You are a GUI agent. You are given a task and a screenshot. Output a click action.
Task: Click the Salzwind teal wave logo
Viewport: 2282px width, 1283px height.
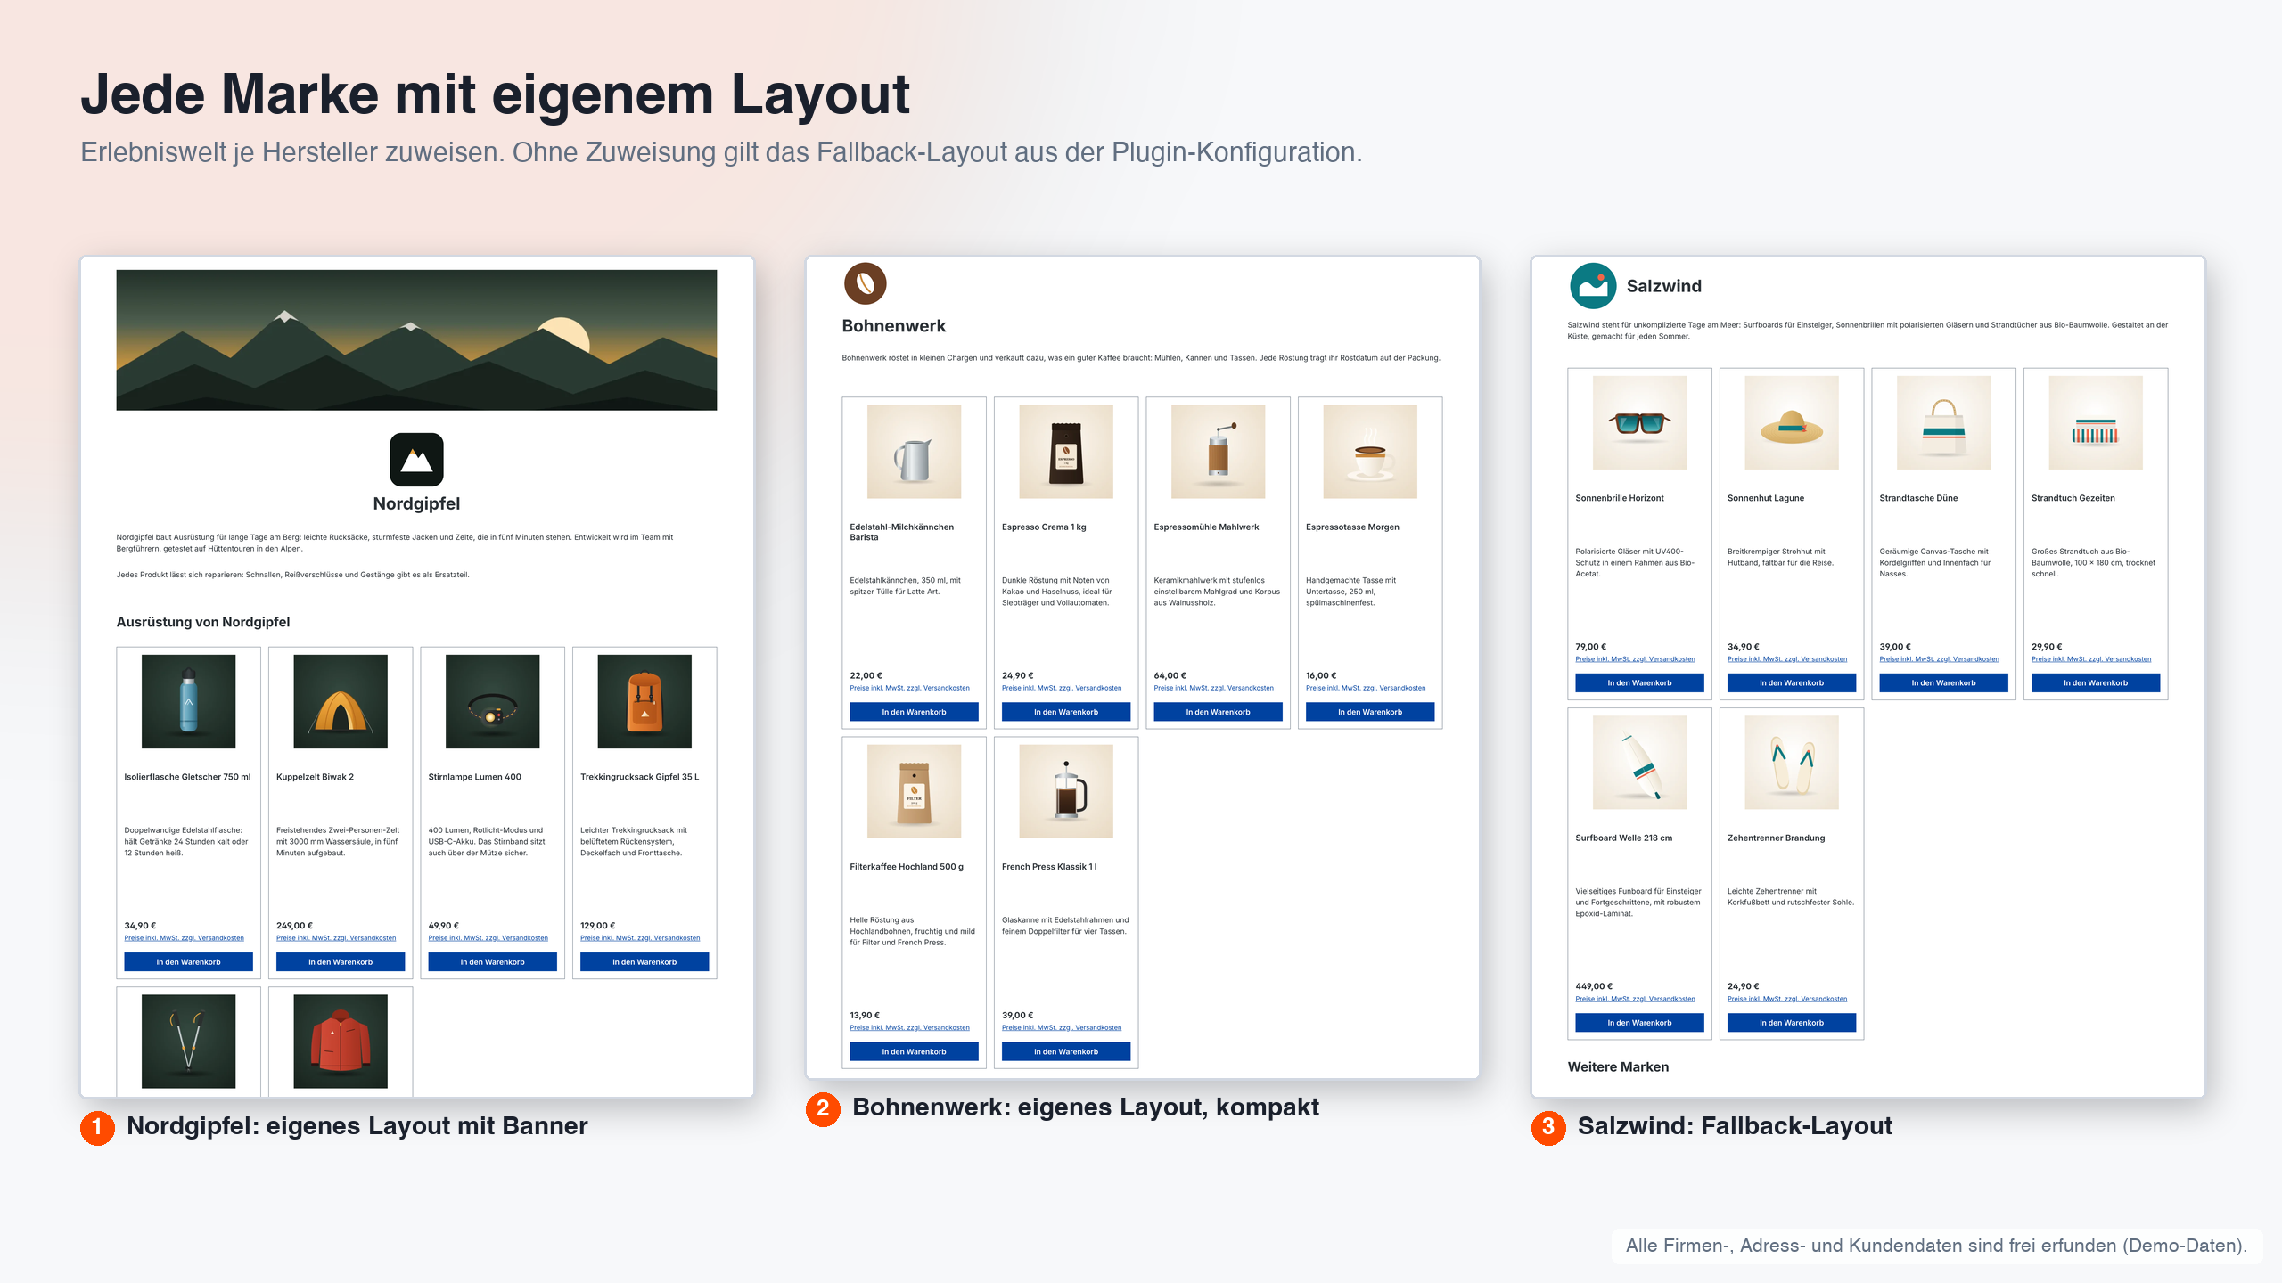(x=1592, y=286)
